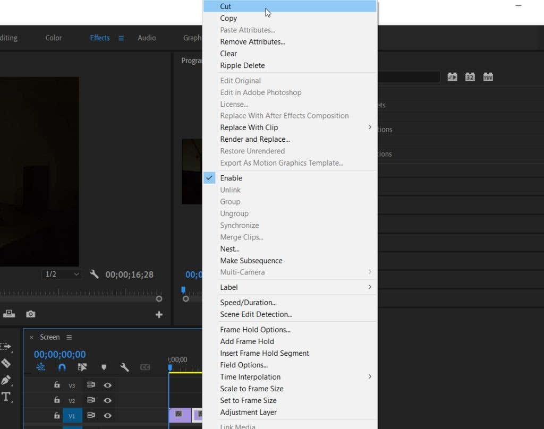Uncheck Enable in the context menu
The height and width of the screenshot is (429, 544).
coord(231,178)
